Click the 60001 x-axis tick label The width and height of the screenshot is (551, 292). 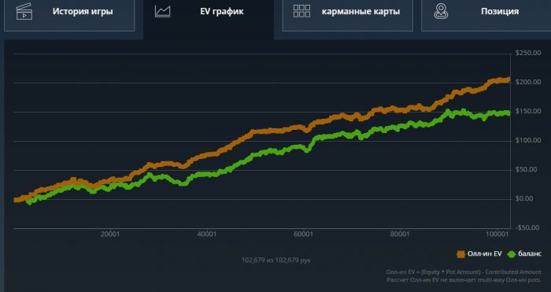coord(303,234)
